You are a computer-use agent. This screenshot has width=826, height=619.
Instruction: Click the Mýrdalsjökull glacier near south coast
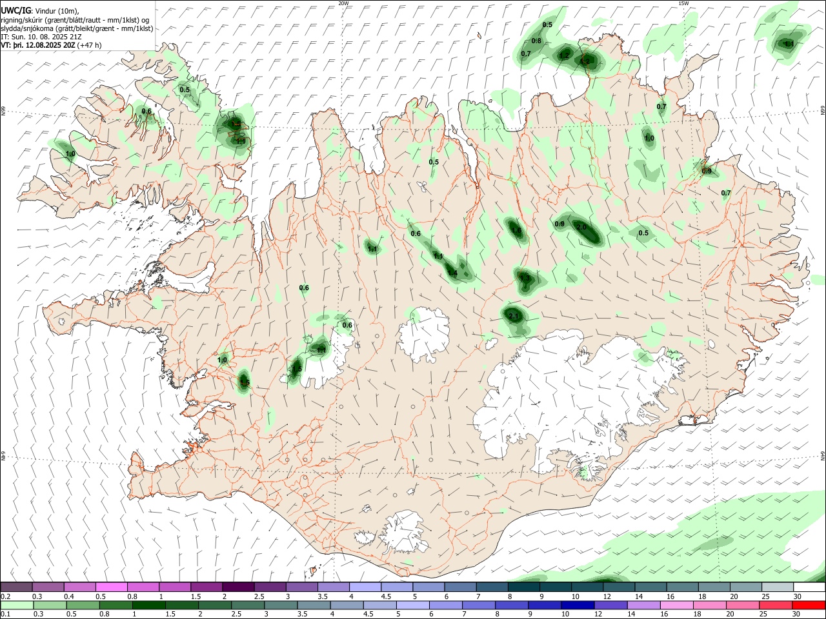405,533
